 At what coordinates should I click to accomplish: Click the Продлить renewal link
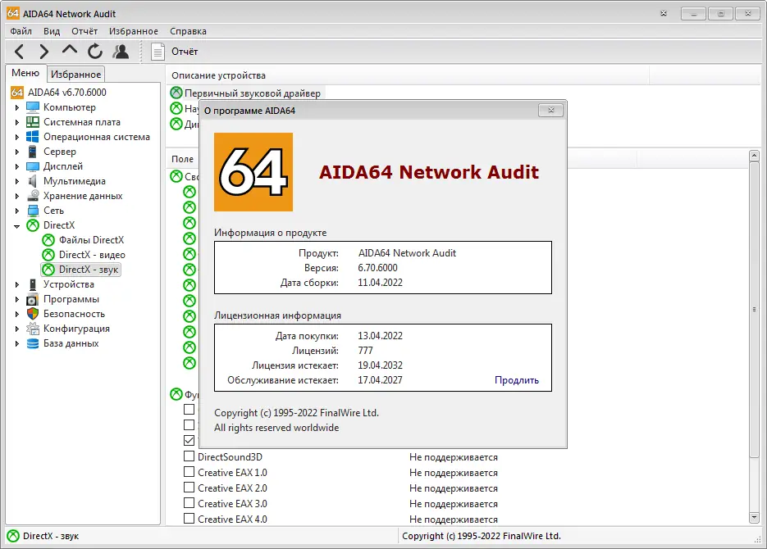(x=516, y=380)
